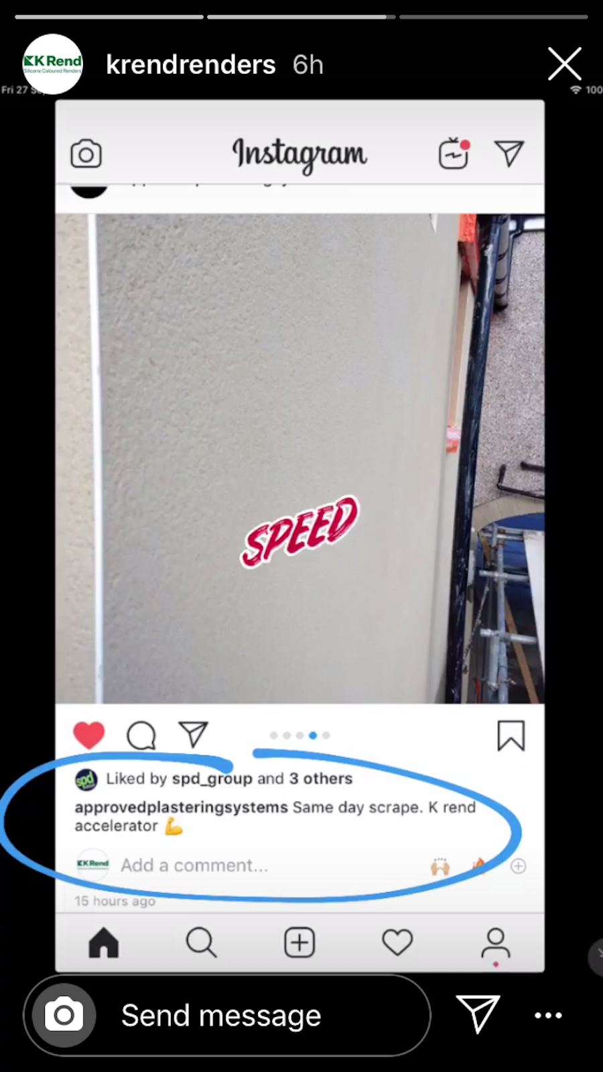
Task: Open the IGTV icon in header
Action: click(454, 153)
